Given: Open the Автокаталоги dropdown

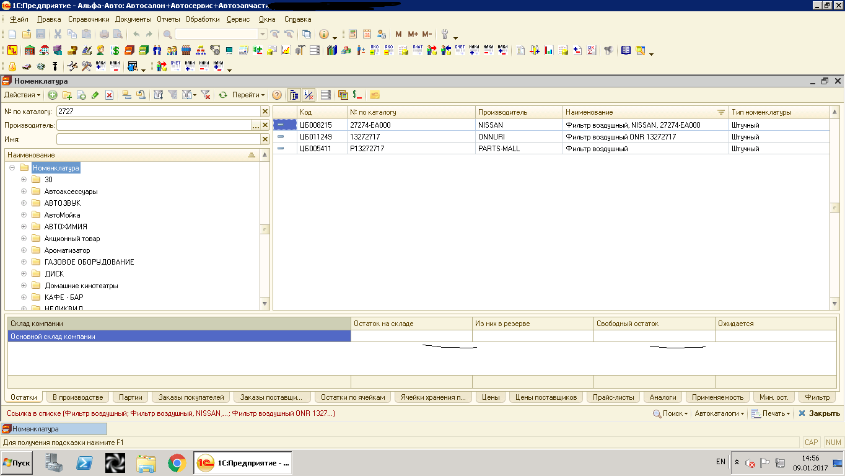Looking at the screenshot, I should [719, 413].
